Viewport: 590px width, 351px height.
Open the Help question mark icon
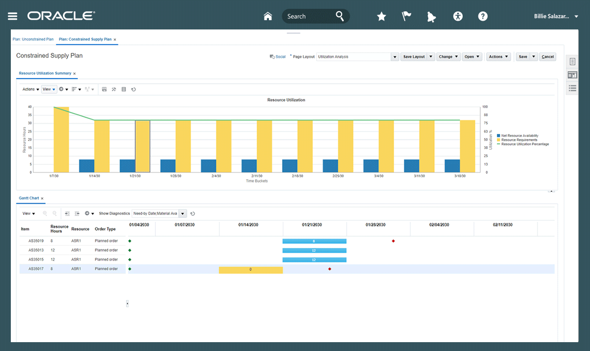(x=483, y=16)
